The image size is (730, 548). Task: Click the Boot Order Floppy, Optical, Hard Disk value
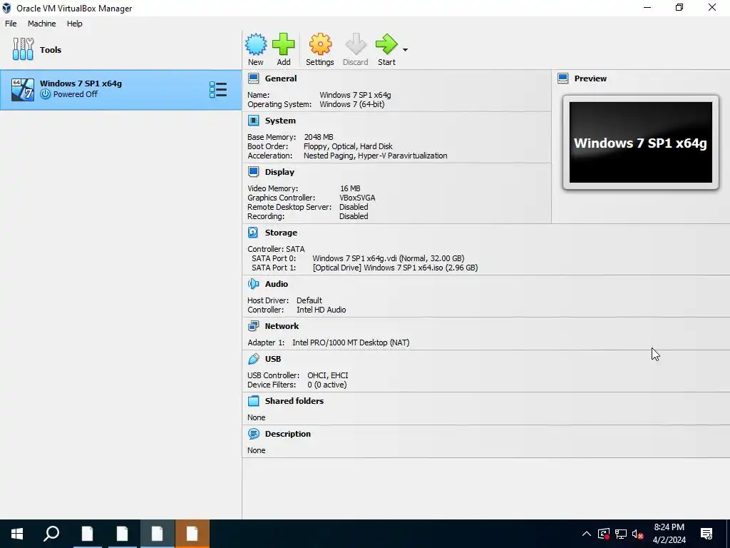tap(348, 146)
